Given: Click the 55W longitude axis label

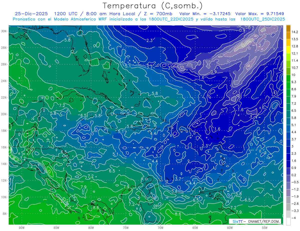Looking at the screenshot, I should pyautogui.click(x=264, y=228).
